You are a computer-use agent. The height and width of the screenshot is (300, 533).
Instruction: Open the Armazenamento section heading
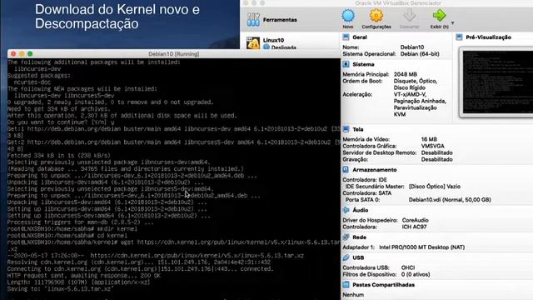pos(375,170)
